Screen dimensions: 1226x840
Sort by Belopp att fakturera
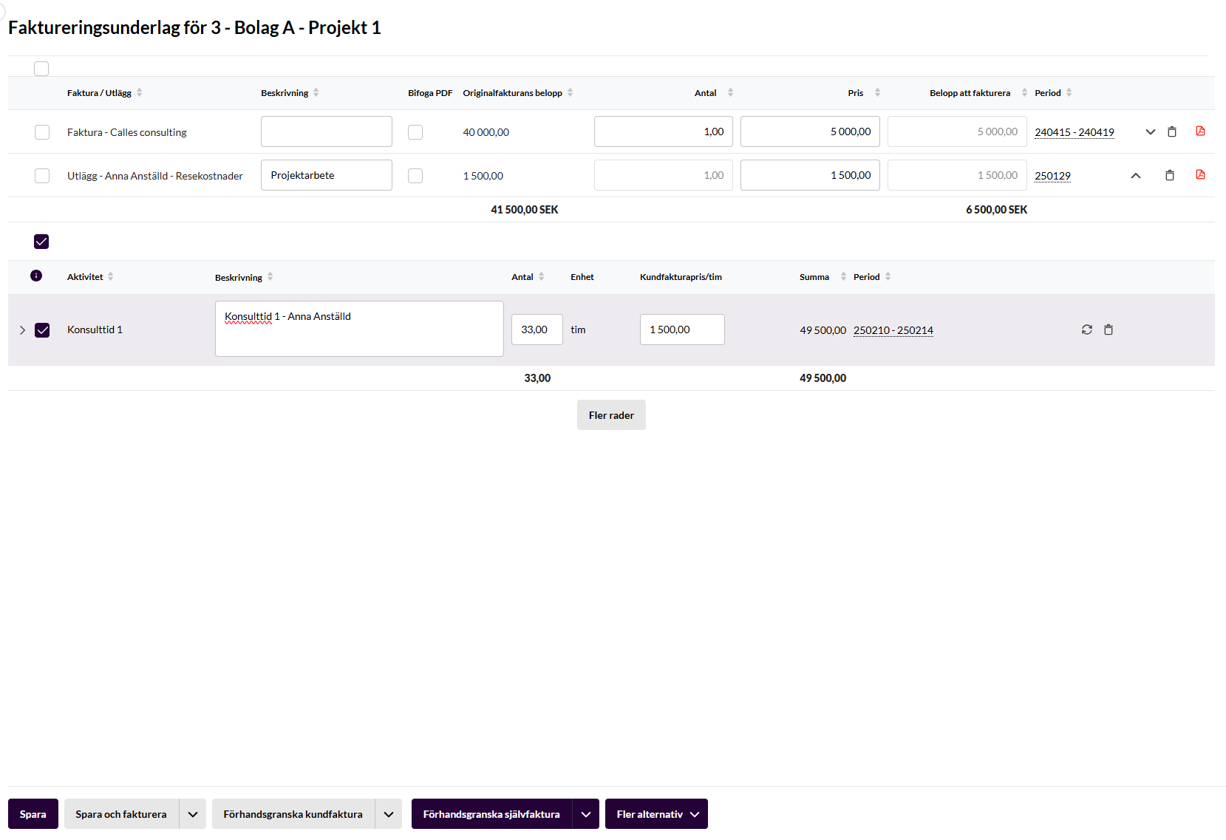click(1025, 92)
